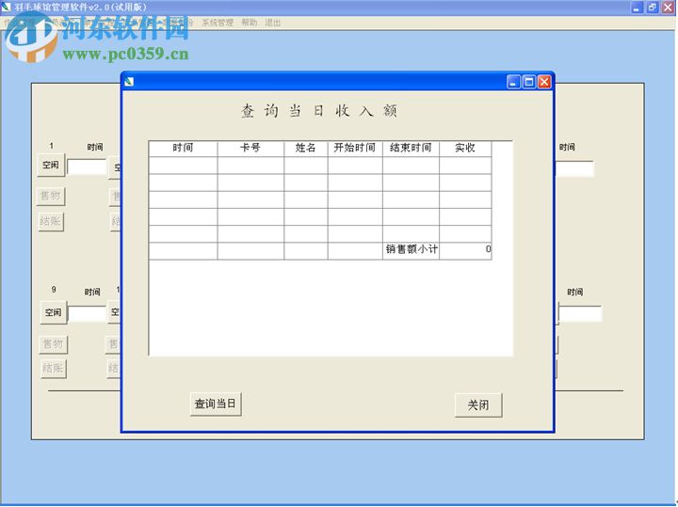The width and height of the screenshot is (678, 507).
Task: Open the 系统管理 menu
Action: tap(218, 23)
